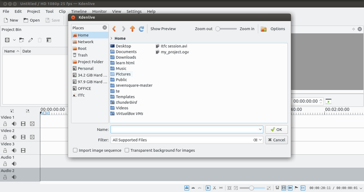Go back in the file dialog
The height and width of the screenshot is (192, 364).
pyautogui.click(x=114, y=29)
